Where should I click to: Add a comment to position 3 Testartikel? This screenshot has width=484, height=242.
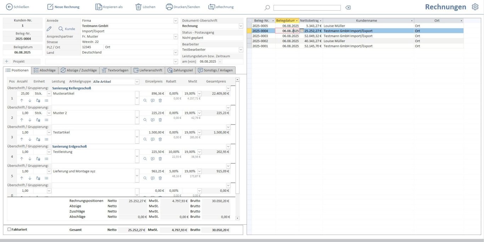(x=153, y=139)
